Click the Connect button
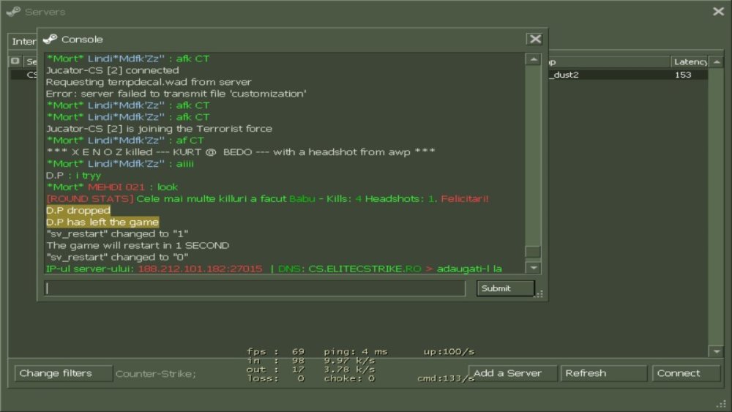Viewport: 732px width, 412px height. [686, 373]
